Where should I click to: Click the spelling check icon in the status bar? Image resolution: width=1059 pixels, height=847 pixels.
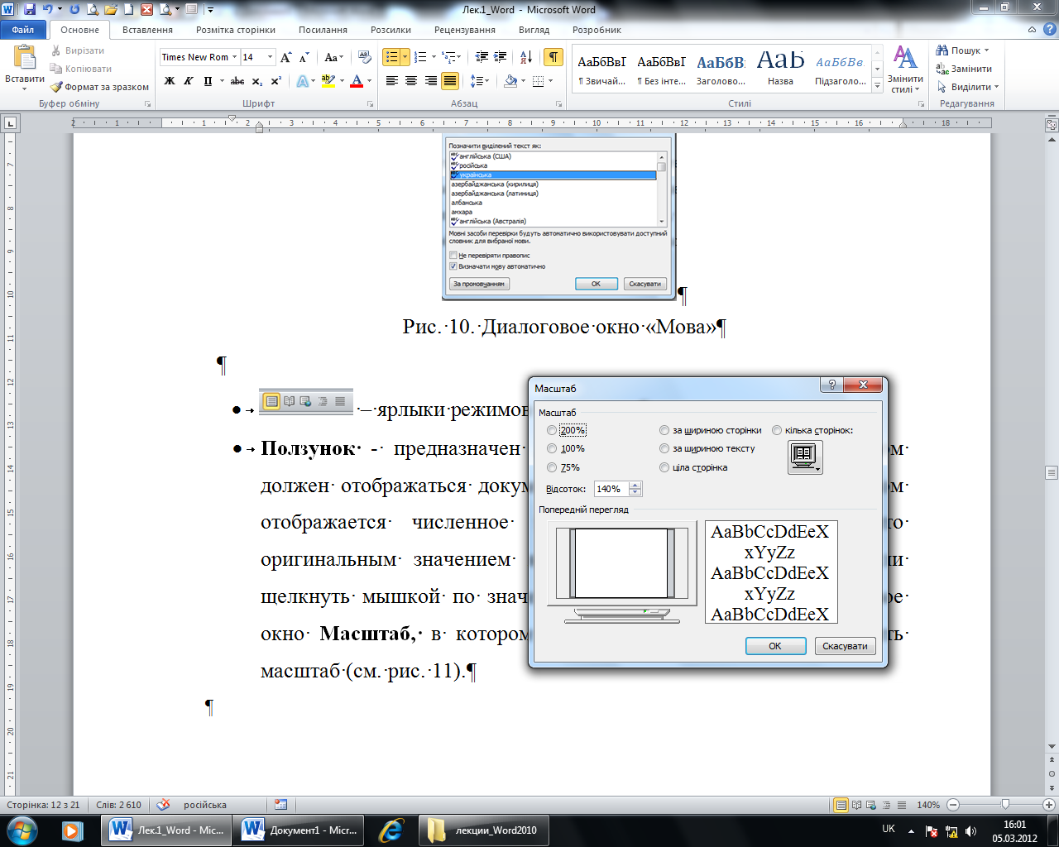coord(164,805)
